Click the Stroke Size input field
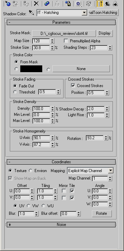Viewport: 124px width, 251px height. tap(41, 48)
